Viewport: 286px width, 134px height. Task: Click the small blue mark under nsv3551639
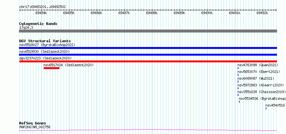[x=238, y=95]
